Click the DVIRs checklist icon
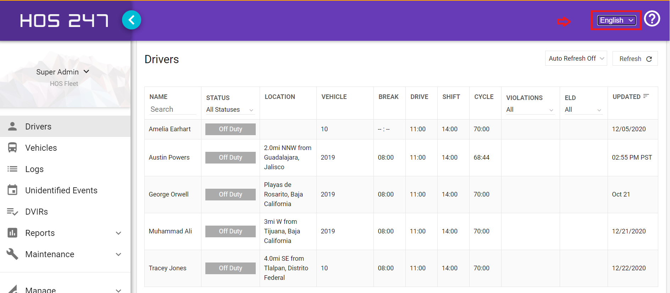670x293 pixels. (12, 212)
